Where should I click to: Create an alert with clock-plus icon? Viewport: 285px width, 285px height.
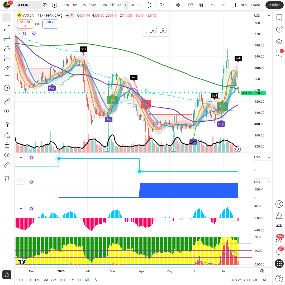tap(190, 5)
